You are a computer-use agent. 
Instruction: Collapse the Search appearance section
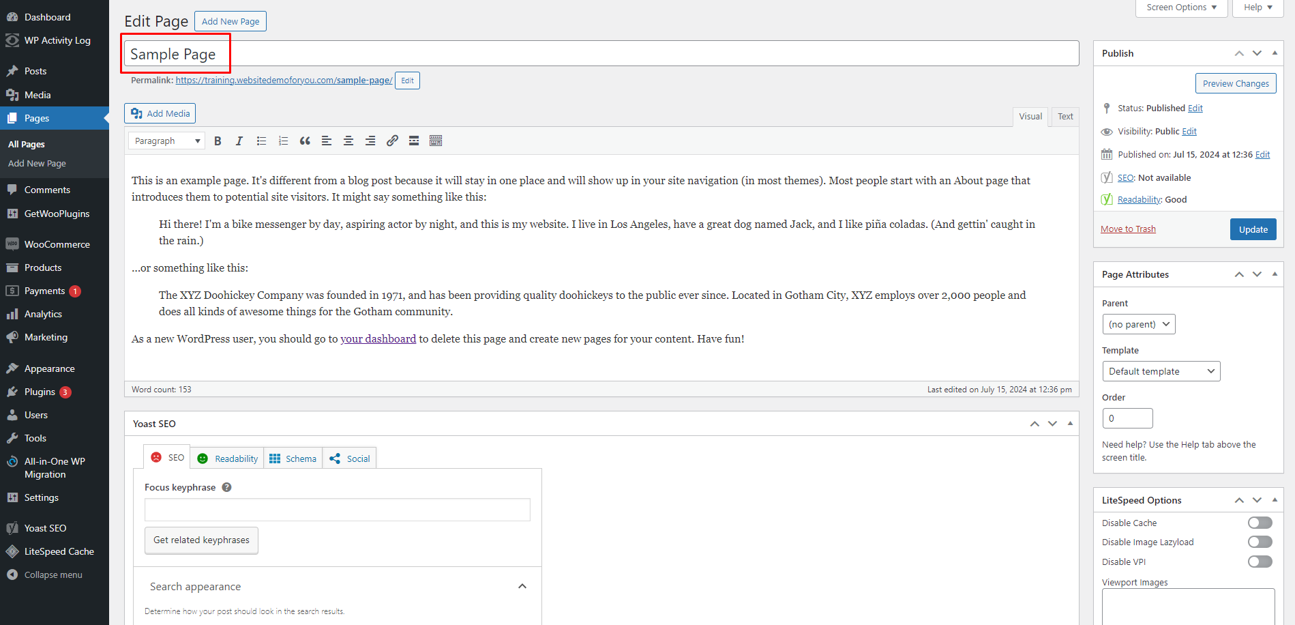tap(522, 586)
